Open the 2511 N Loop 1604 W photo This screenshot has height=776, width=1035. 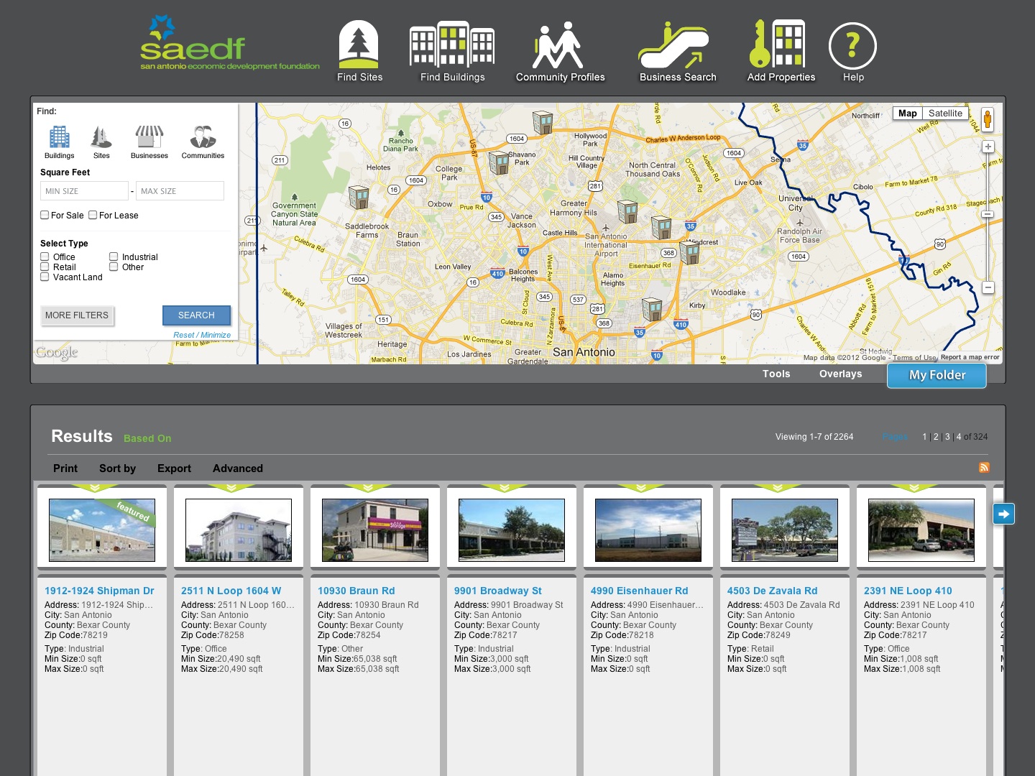tap(239, 530)
